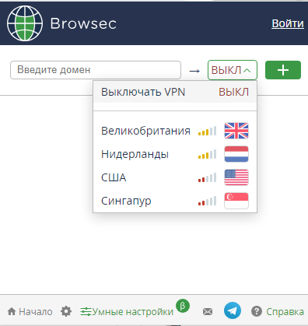This screenshot has height=326, width=308.
Task: Select США in the dropdown list
Action: 175,177
